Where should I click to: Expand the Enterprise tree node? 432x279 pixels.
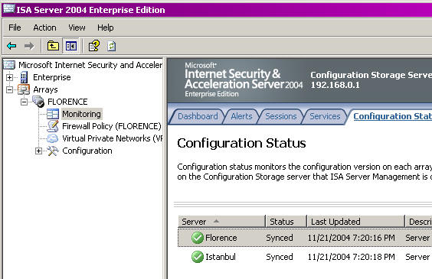(x=9, y=77)
